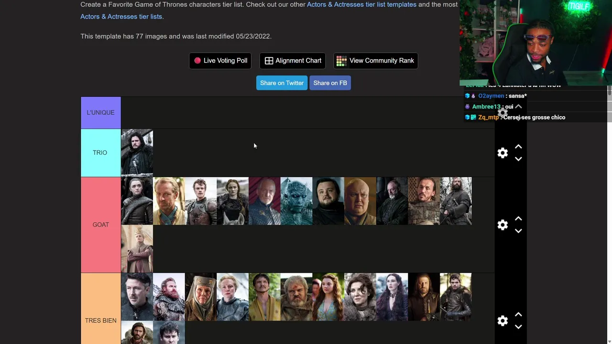The width and height of the screenshot is (612, 344).
Task: Select Jon Snow image in TRIO tier
Action: [x=137, y=153]
